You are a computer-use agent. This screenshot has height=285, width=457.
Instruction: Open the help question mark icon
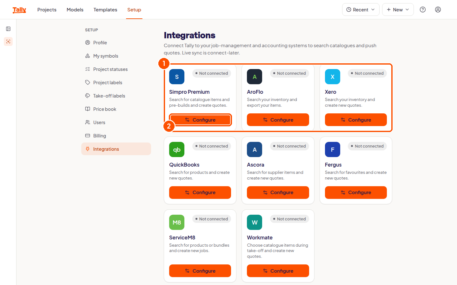point(423,9)
